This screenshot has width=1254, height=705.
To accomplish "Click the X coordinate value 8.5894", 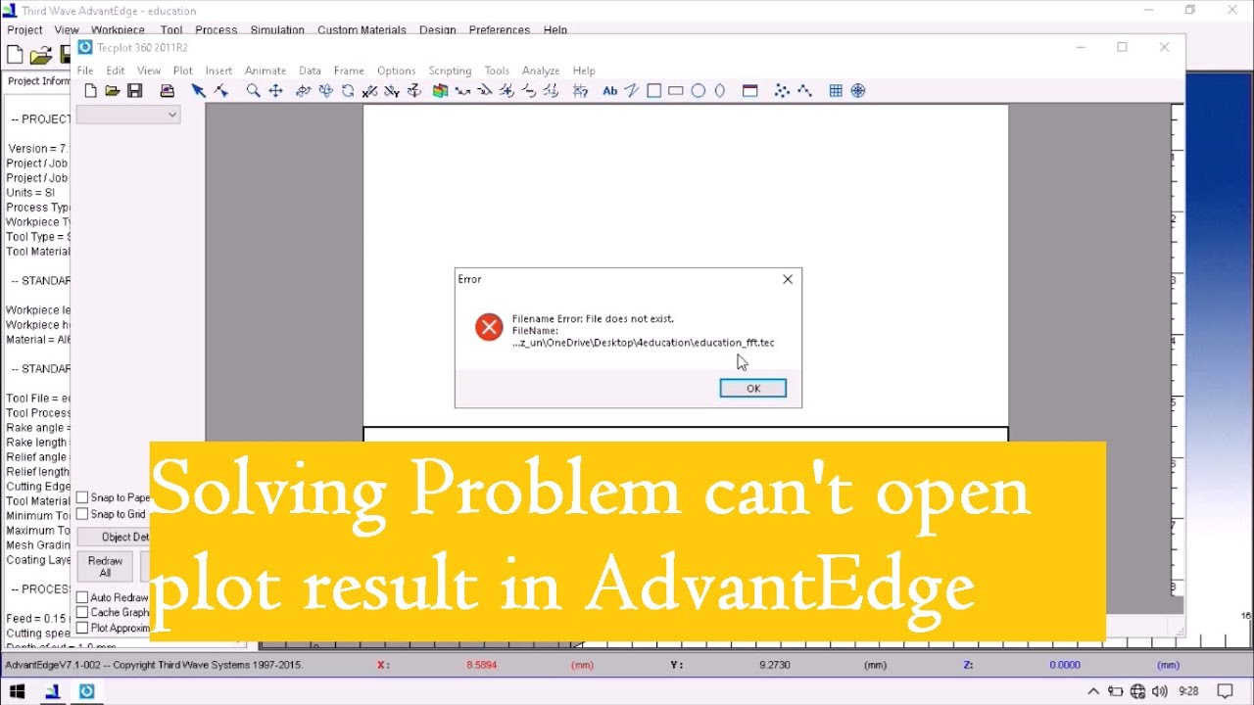I will 481,665.
